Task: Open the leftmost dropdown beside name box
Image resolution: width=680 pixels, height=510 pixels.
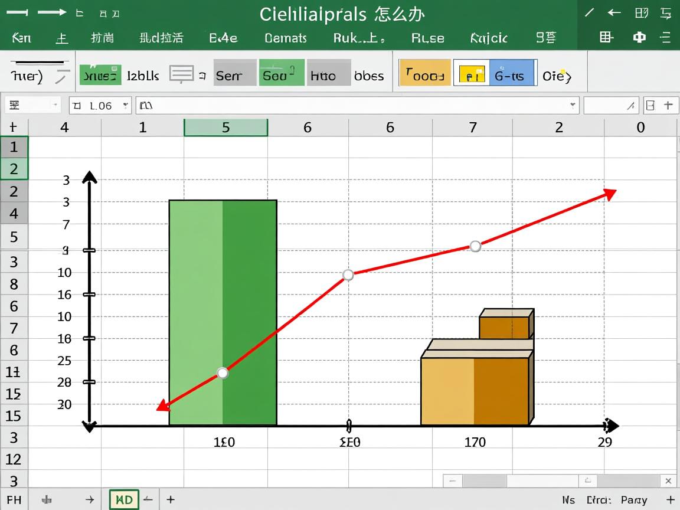Action: click(x=55, y=105)
